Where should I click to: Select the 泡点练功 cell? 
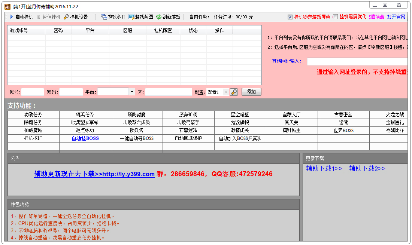coord(85,131)
